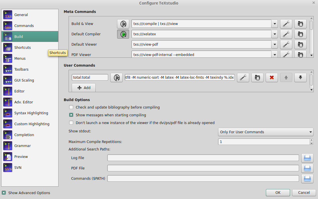
Task: Configure Default Viewer with wrench icon
Action: click(286, 45)
